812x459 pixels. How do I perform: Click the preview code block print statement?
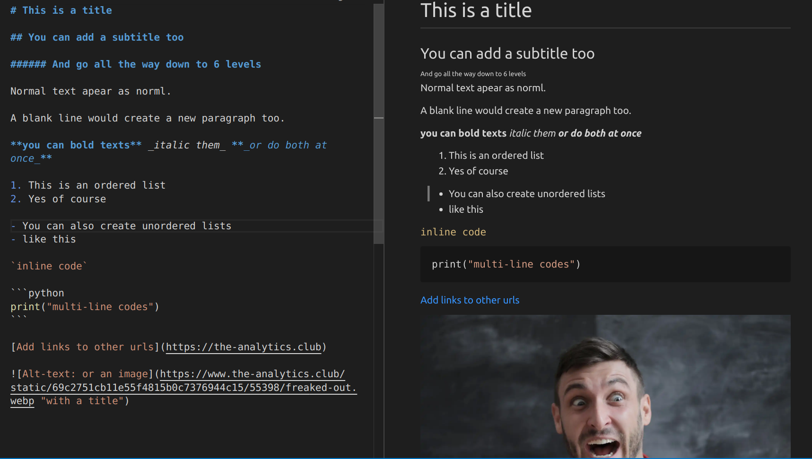pos(506,264)
